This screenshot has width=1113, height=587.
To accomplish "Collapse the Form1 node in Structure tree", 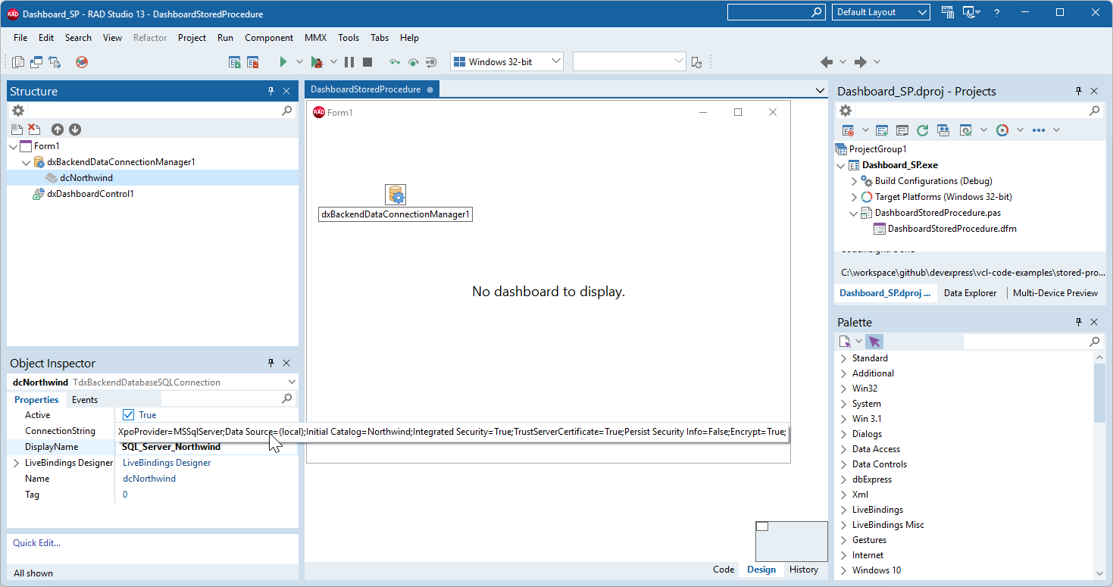I will 14,146.
